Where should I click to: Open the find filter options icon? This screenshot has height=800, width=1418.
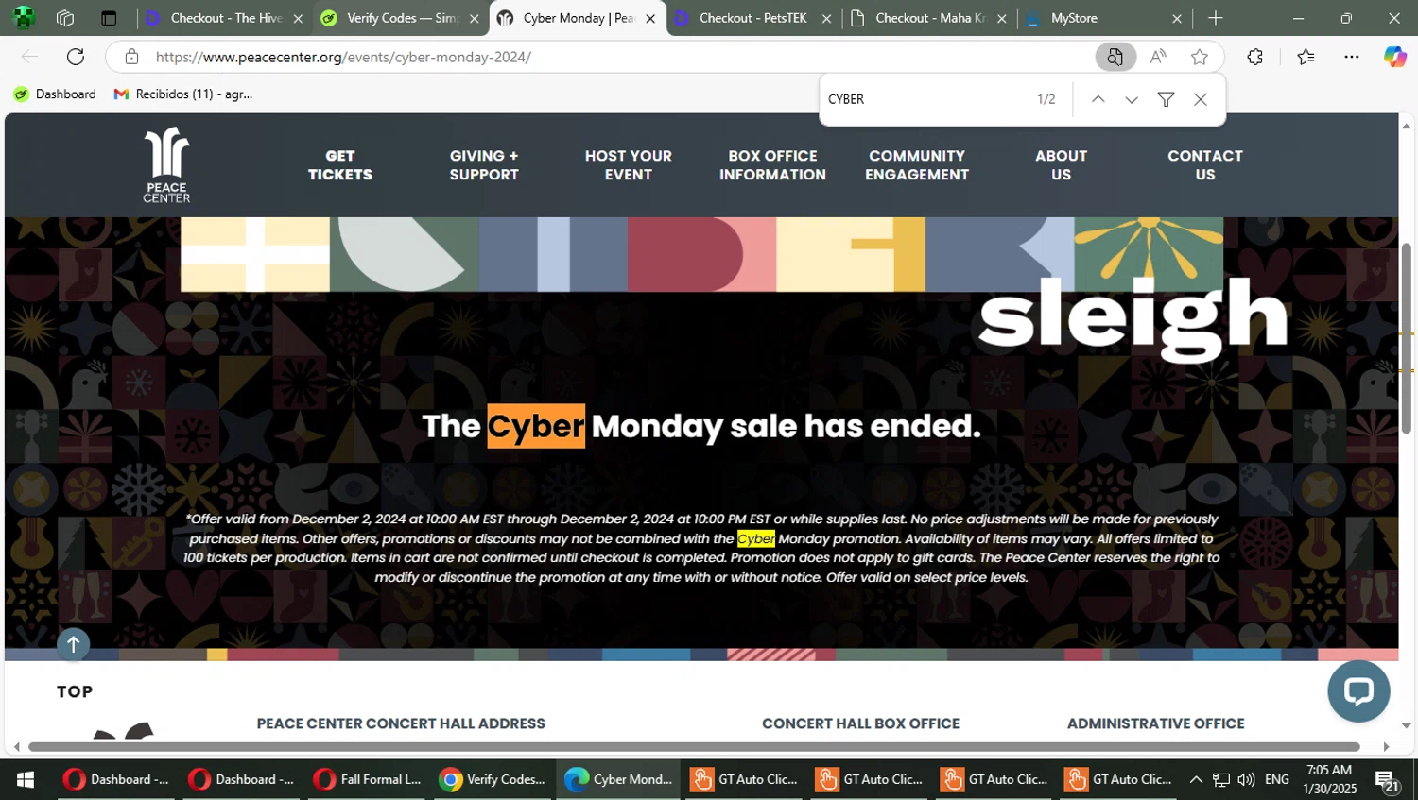pos(1166,99)
